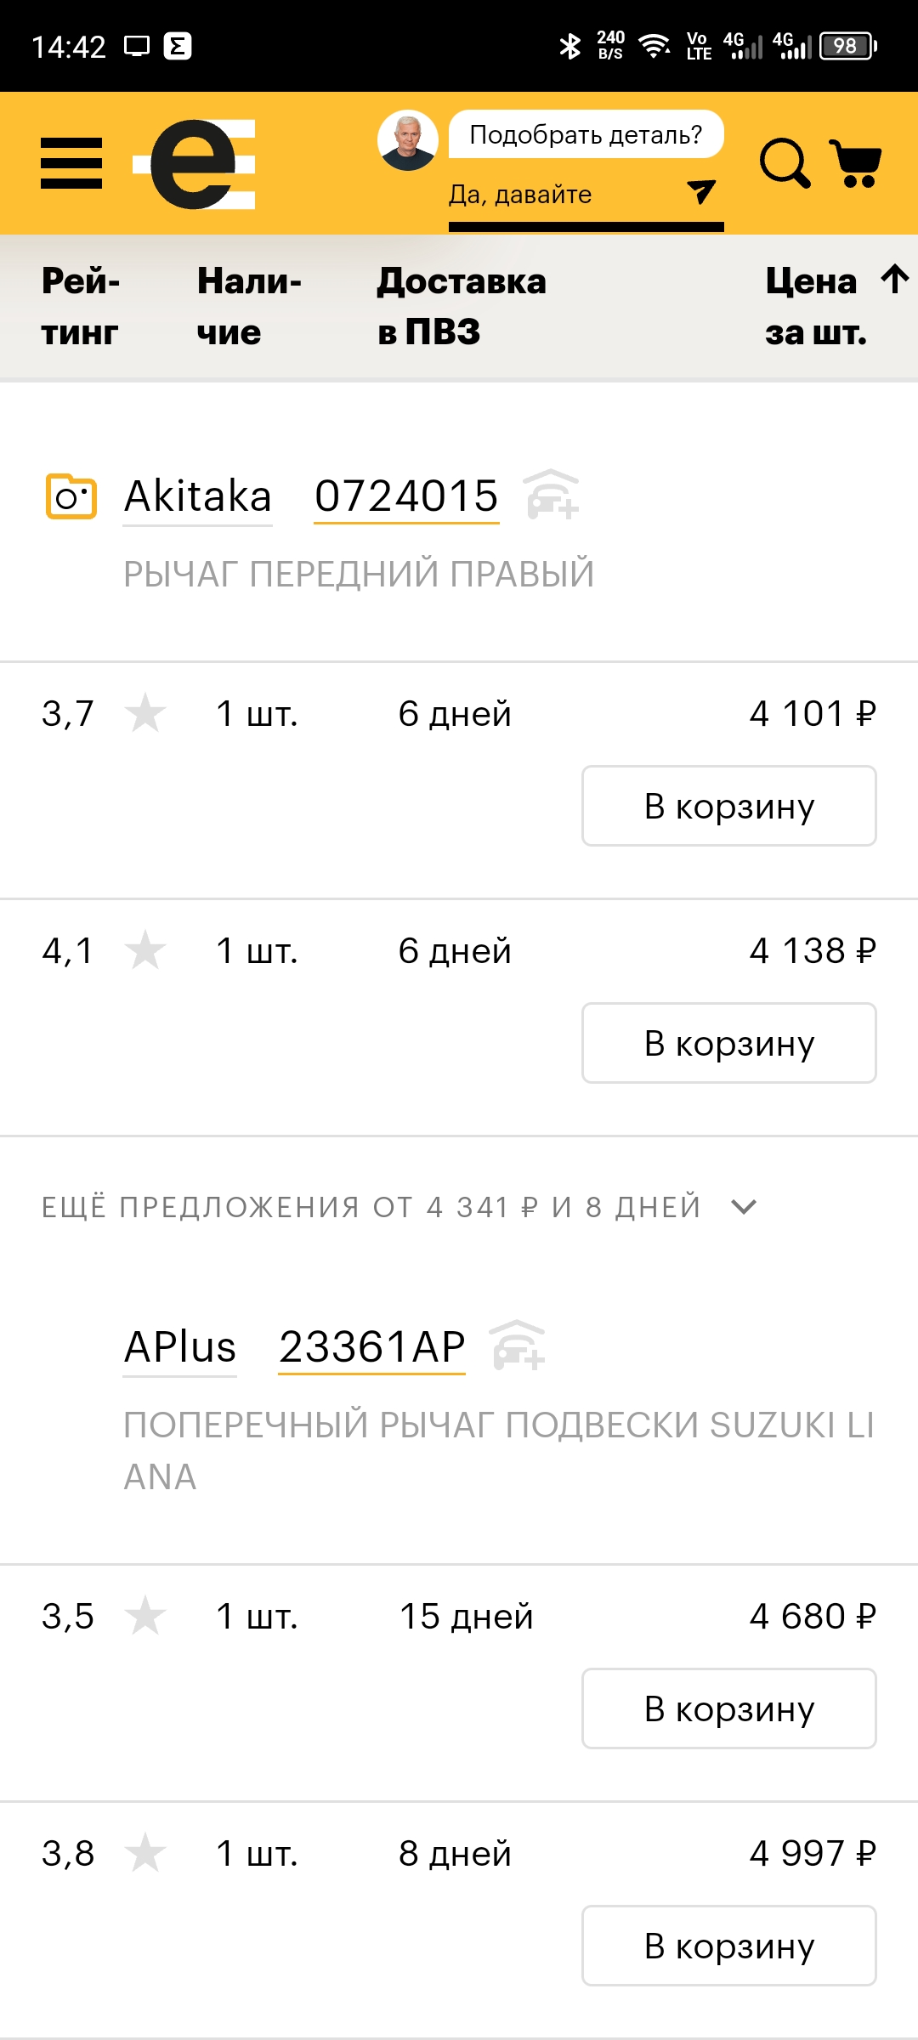Tap rating star for the 3,7 offer
This screenshot has width=918, height=2040.
click(144, 713)
